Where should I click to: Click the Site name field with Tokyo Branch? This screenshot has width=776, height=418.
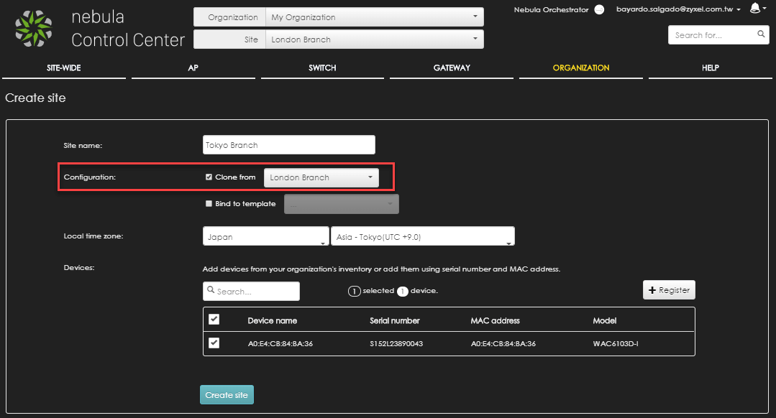pyautogui.click(x=289, y=145)
